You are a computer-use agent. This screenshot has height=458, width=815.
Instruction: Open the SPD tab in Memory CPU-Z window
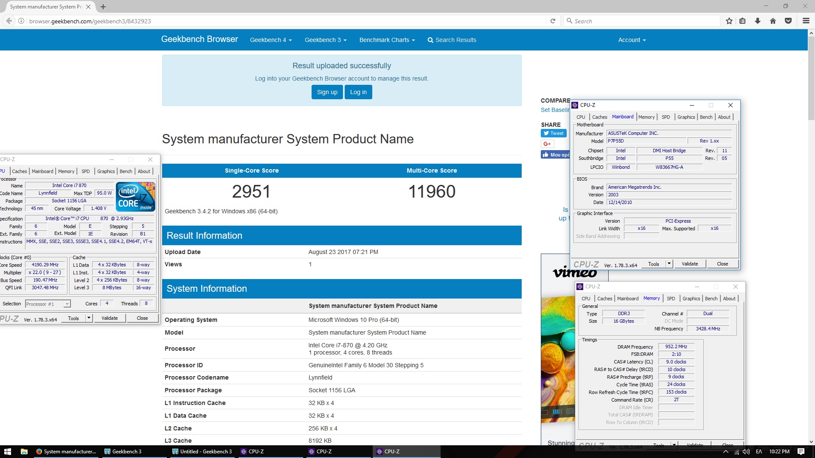[x=671, y=299]
